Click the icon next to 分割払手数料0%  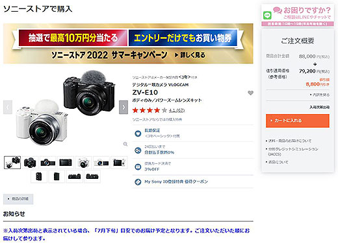(138, 150)
